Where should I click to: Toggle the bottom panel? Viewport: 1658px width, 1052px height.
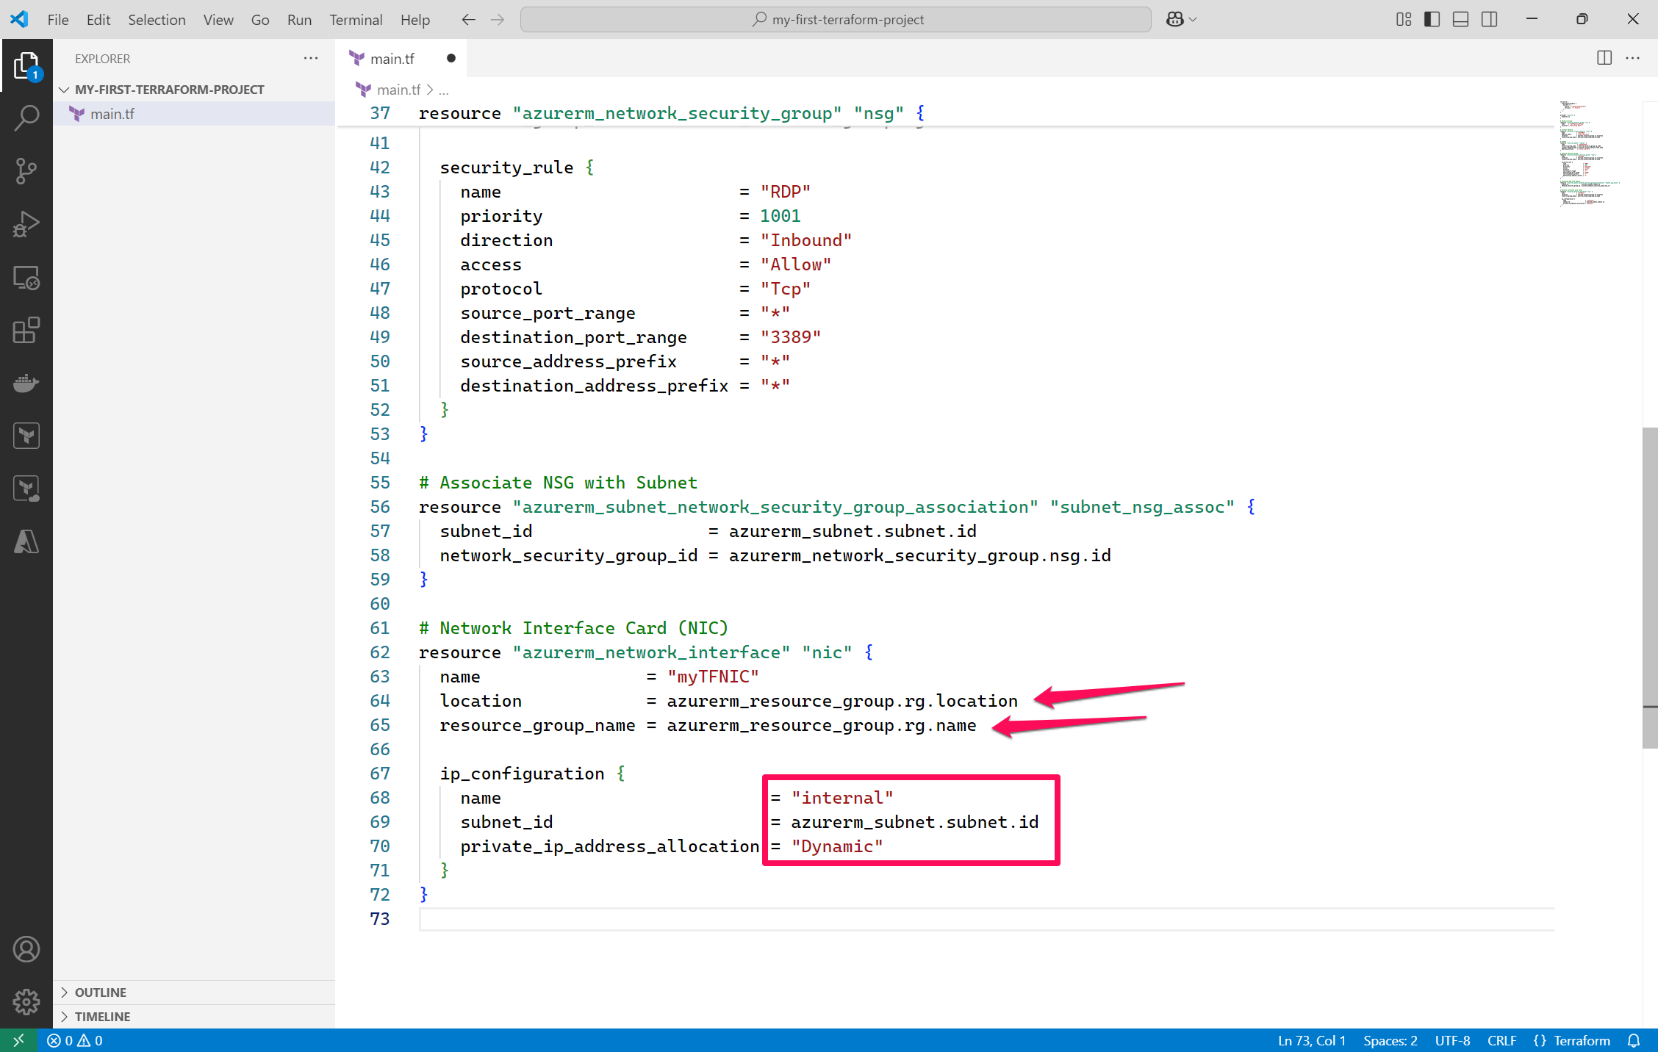pos(1460,20)
